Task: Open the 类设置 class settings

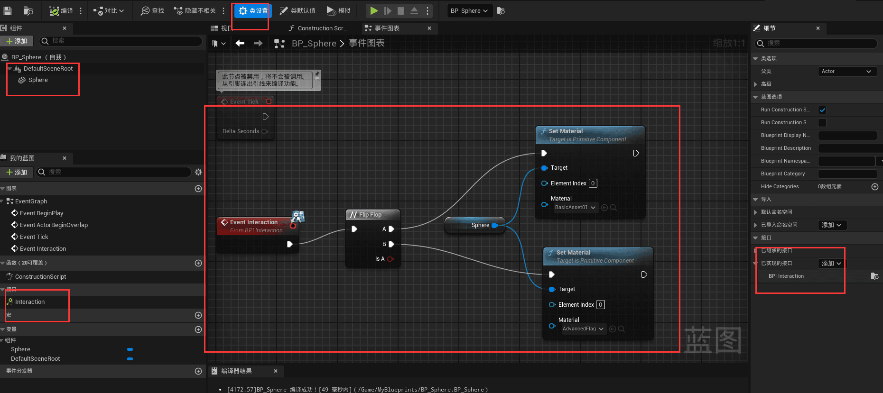Action: [252, 10]
